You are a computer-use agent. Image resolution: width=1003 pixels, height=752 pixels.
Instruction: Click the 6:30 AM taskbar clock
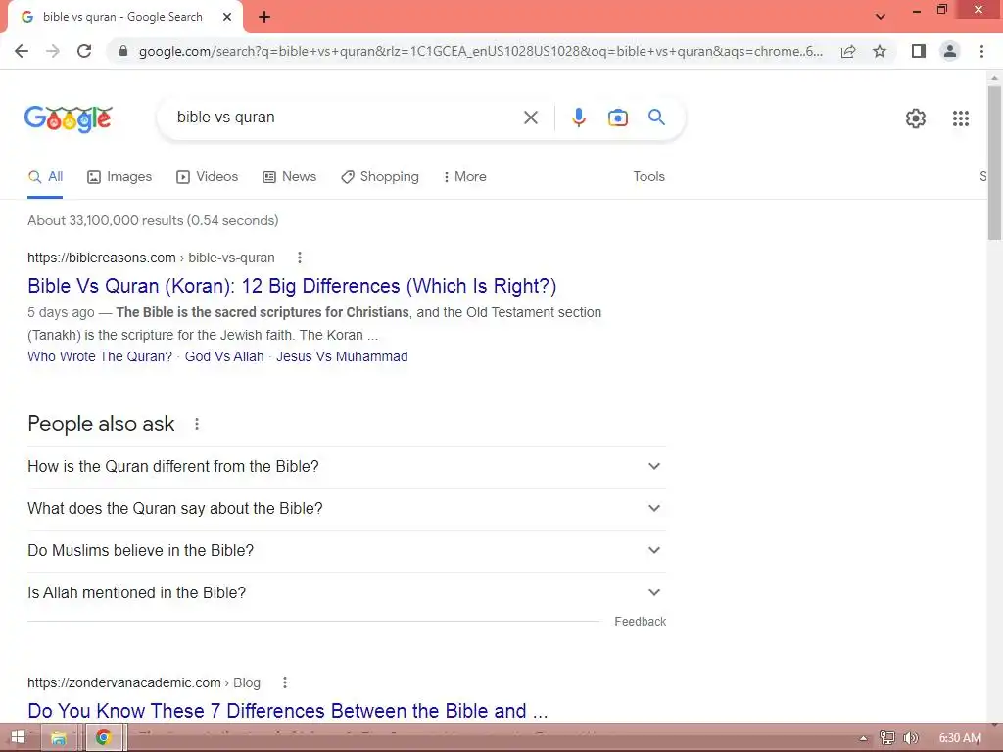[x=960, y=738]
